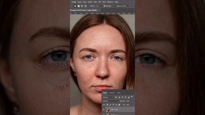The height and width of the screenshot is (115, 205).
Task: Open the Normal blend mode dropdown
Action: [111, 101]
